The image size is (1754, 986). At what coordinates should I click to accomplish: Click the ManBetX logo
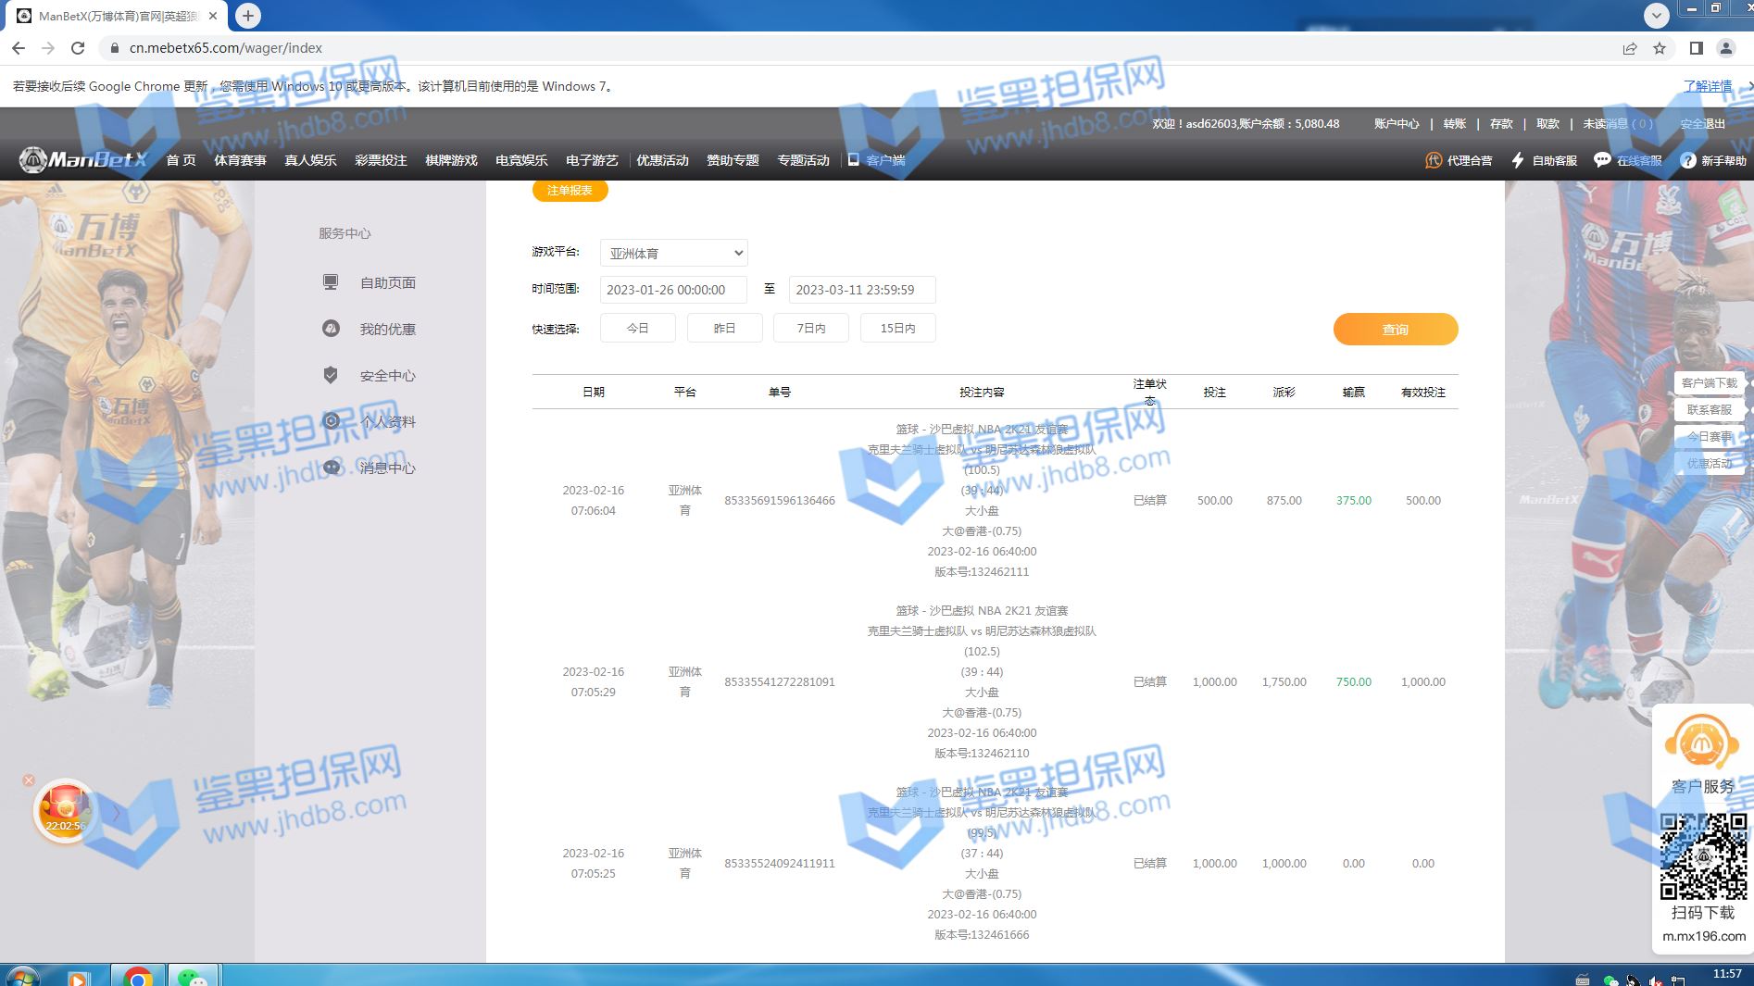click(83, 160)
